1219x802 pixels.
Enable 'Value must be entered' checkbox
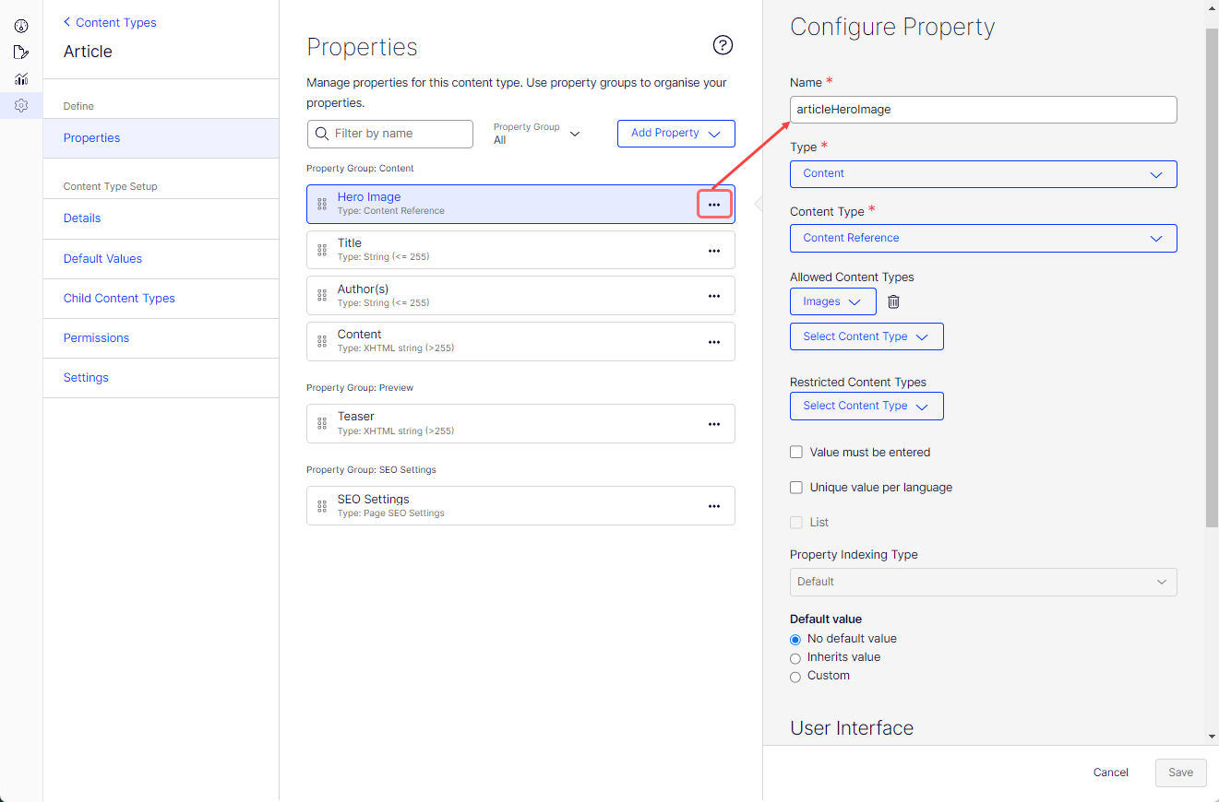[796, 453]
